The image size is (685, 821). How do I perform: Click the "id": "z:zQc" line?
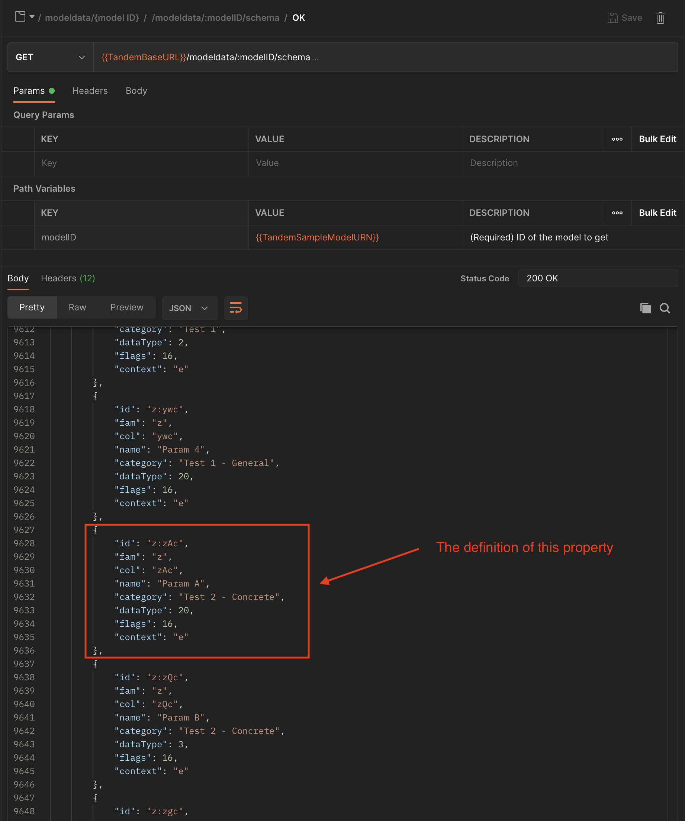click(152, 677)
